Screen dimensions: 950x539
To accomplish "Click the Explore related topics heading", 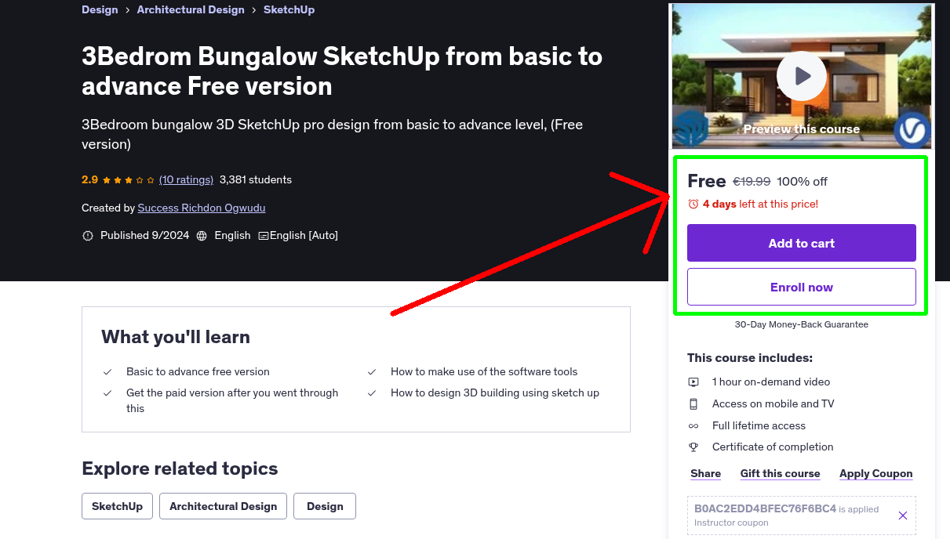I will click(x=180, y=468).
